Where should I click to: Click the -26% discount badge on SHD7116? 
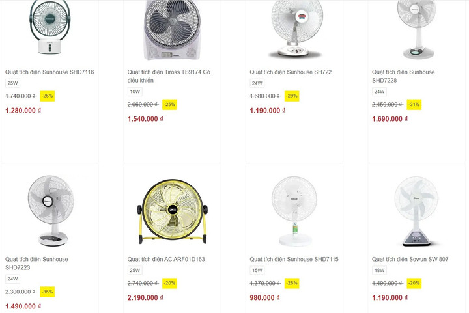point(47,96)
